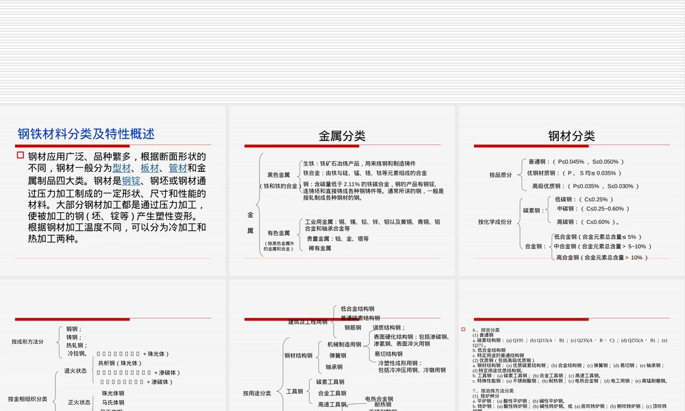Click the 正火状态 label
685x411 pixels.
pyautogui.click(x=79, y=403)
